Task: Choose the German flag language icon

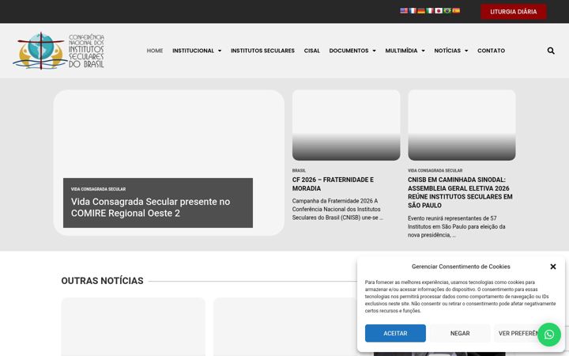Action: [x=421, y=10]
